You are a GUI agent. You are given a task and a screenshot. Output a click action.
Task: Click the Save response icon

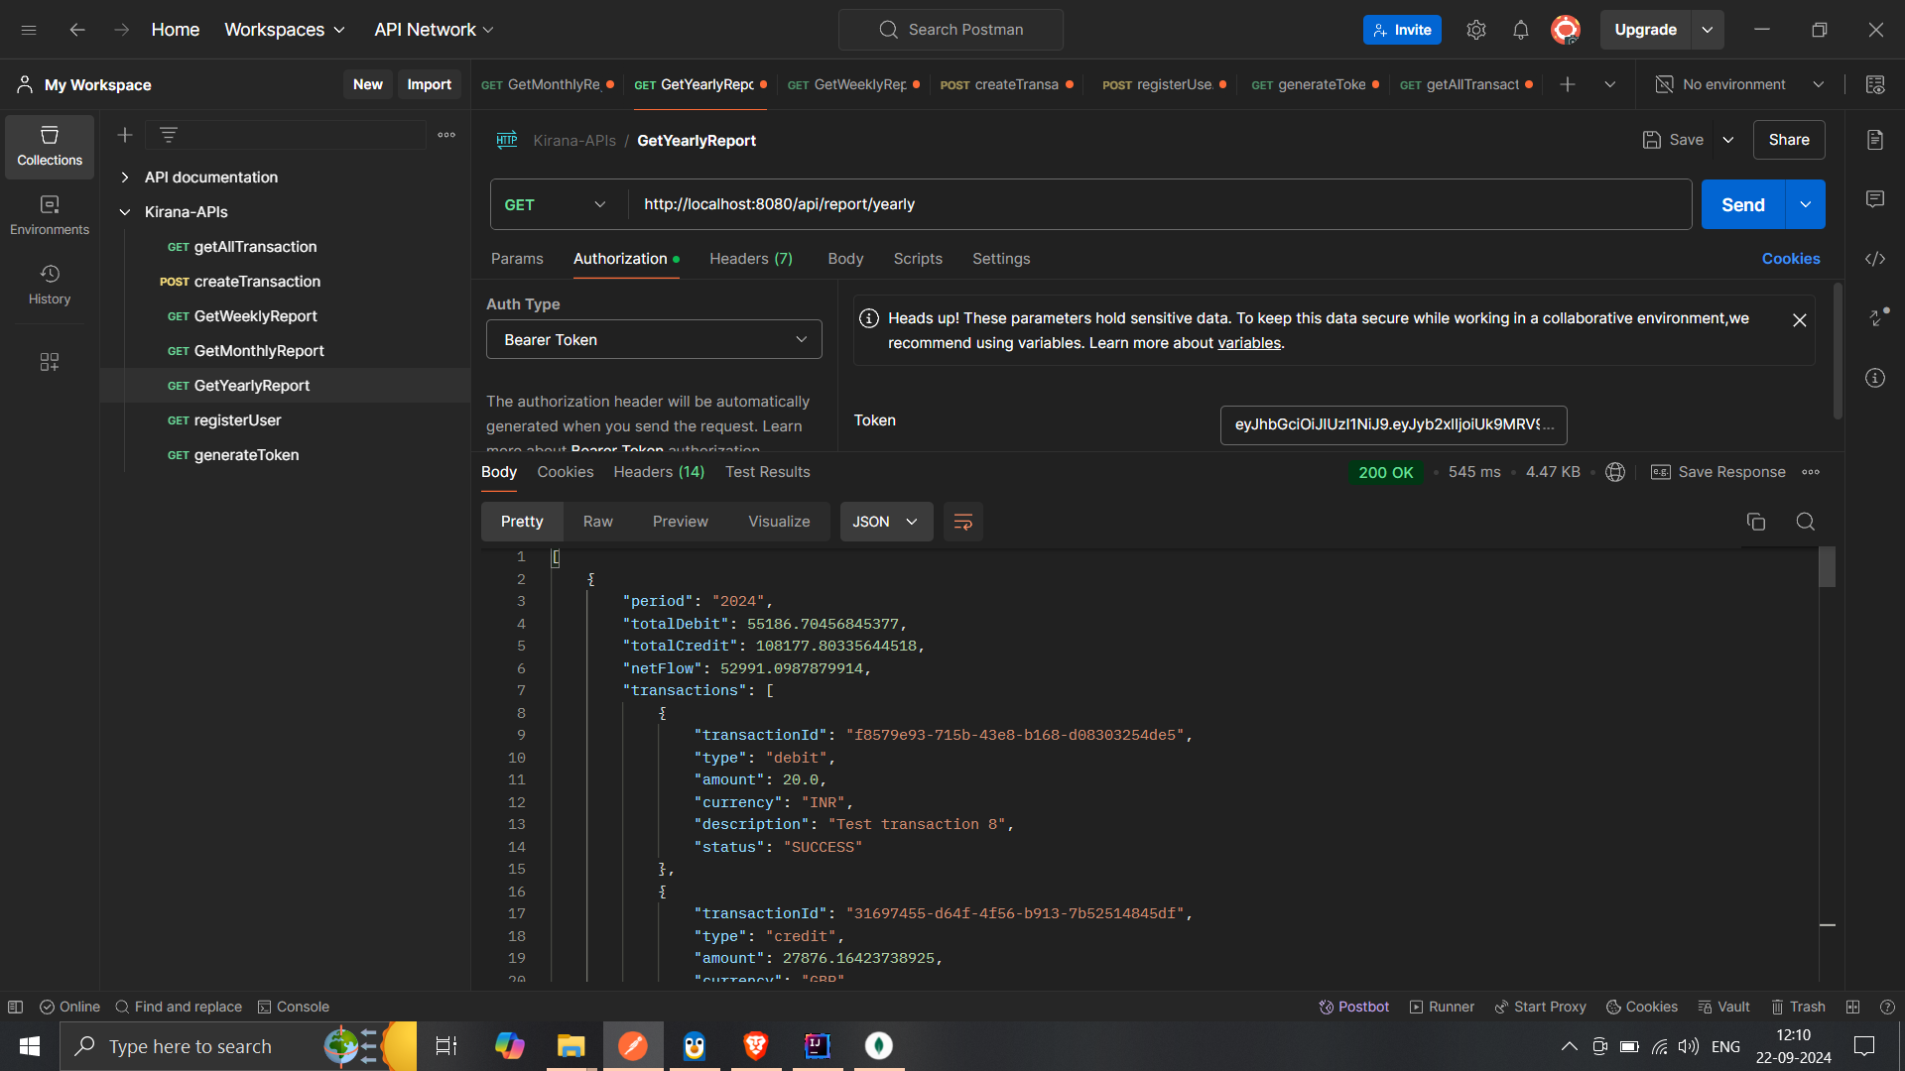[x=1660, y=472]
